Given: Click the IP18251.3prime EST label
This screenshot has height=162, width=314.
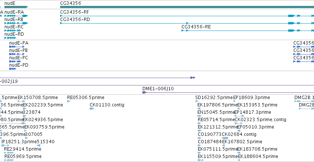Looking at the screenshot, I should tap(19, 142).
